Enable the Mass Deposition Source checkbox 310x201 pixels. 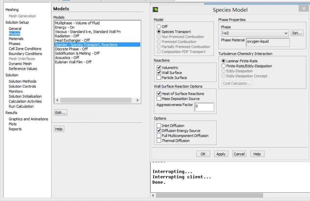click(x=159, y=99)
